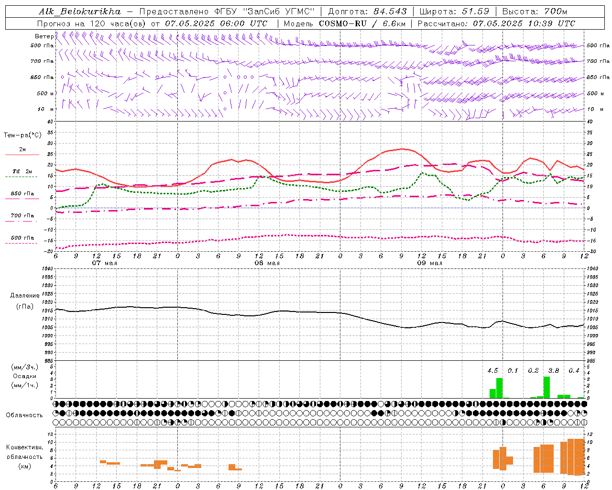Select the Прогноз на 120 часа(ов) text
The width and height of the screenshot is (612, 490).
pos(91,23)
